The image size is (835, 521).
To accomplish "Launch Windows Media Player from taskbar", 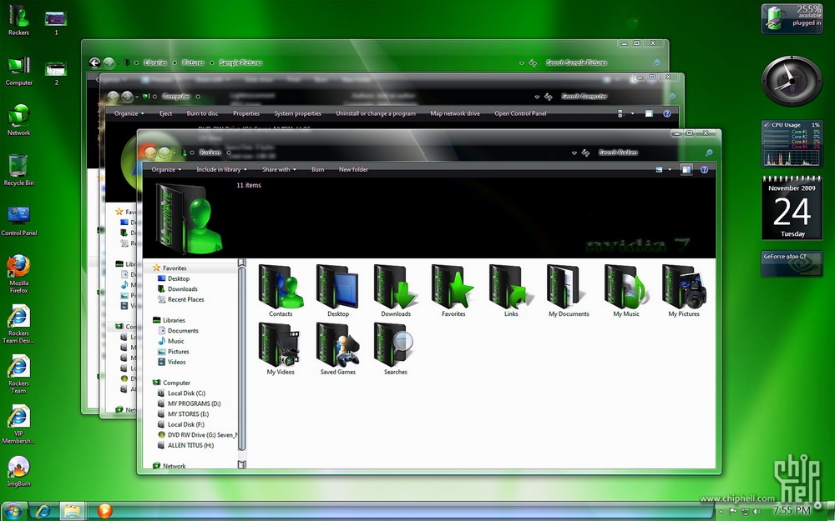I will click(104, 512).
